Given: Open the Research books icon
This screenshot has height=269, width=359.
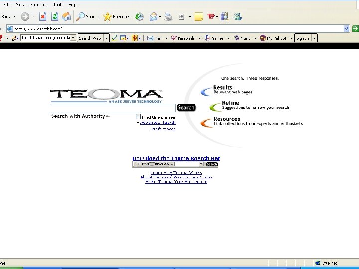Looking at the screenshot, I should pyautogui.click(x=225, y=17).
